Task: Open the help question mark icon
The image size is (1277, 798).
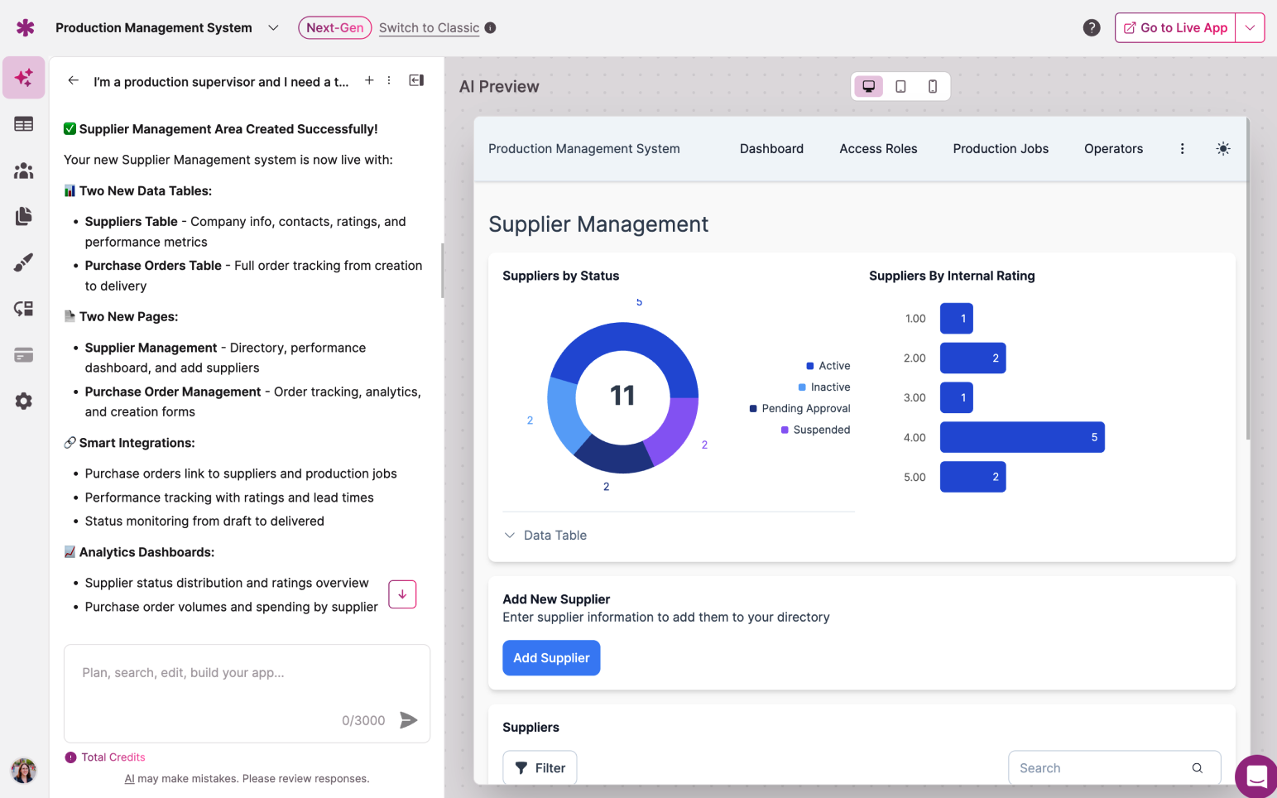Action: coord(1092,27)
